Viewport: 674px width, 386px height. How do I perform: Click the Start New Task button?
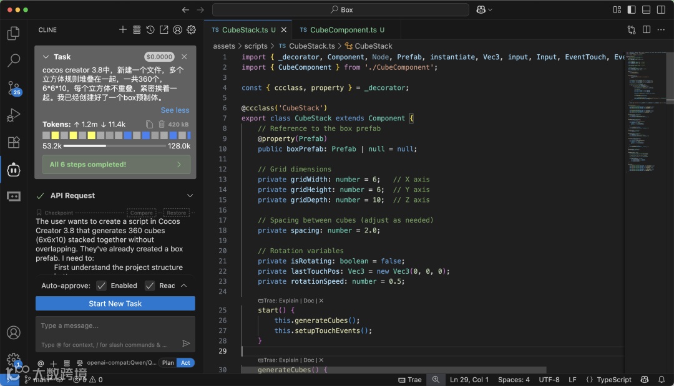tap(115, 304)
